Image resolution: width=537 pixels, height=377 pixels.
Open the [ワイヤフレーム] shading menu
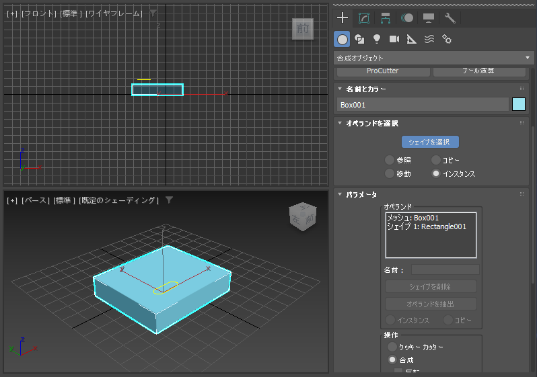coord(114,13)
